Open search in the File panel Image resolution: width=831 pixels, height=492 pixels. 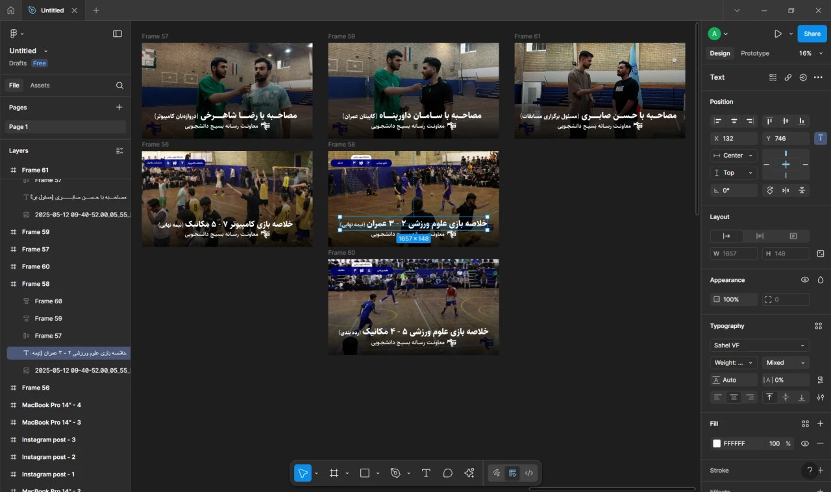tap(119, 86)
